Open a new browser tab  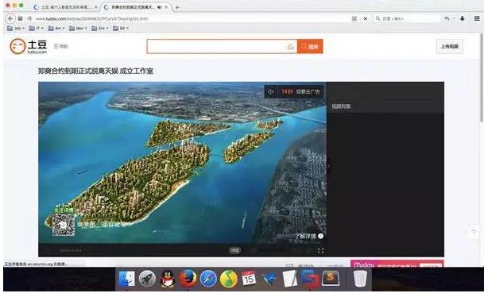pyautogui.click(x=177, y=7)
